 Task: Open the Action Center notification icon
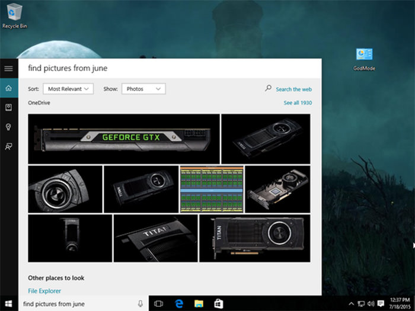[x=381, y=304]
